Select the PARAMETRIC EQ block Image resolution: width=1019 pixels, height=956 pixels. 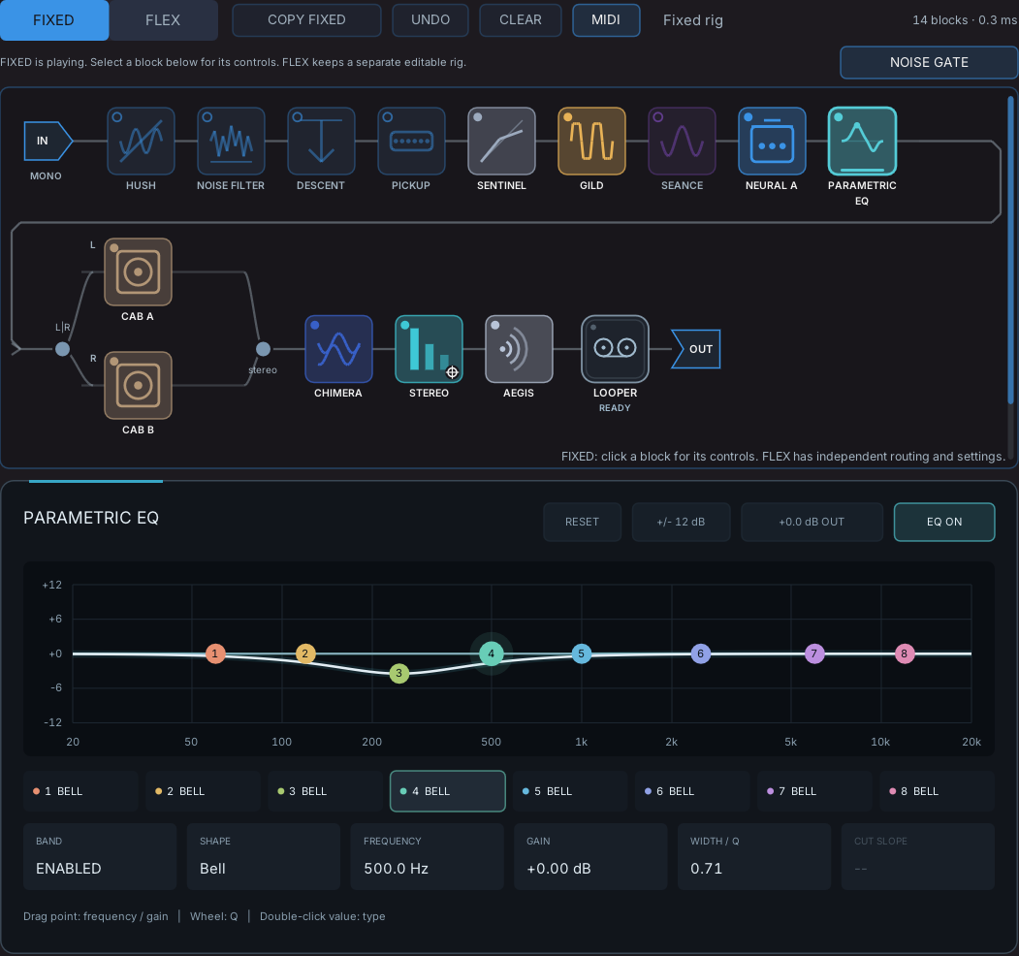click(862, 141)
